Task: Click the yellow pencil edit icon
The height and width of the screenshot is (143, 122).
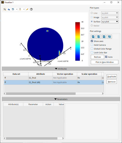Action: tap(27, 9)
